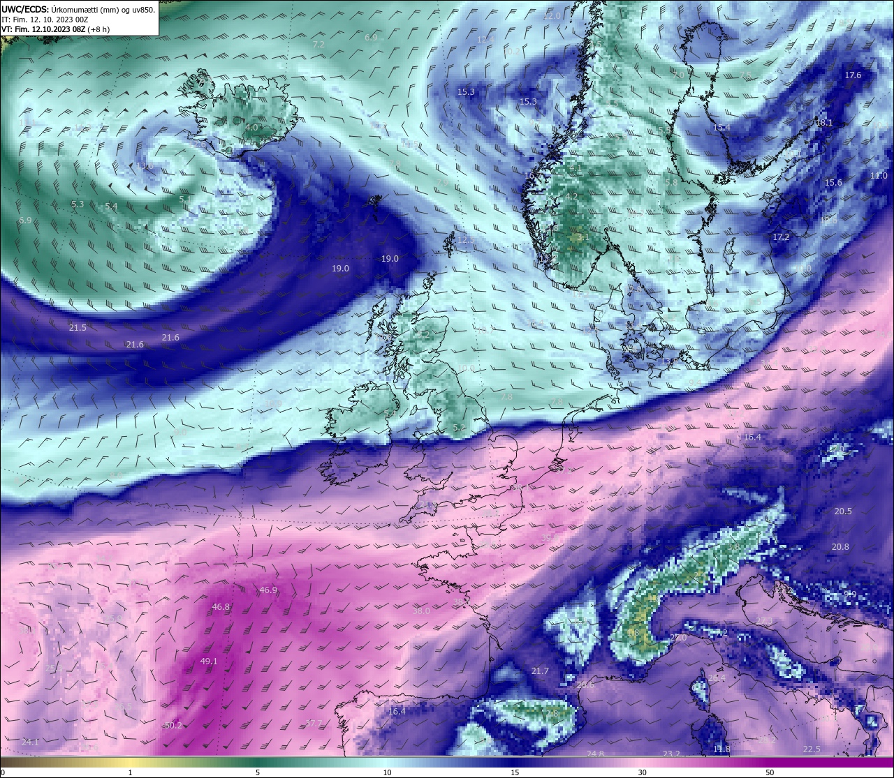
Task: Click the 21.7 value label
Action: (540, 671)
